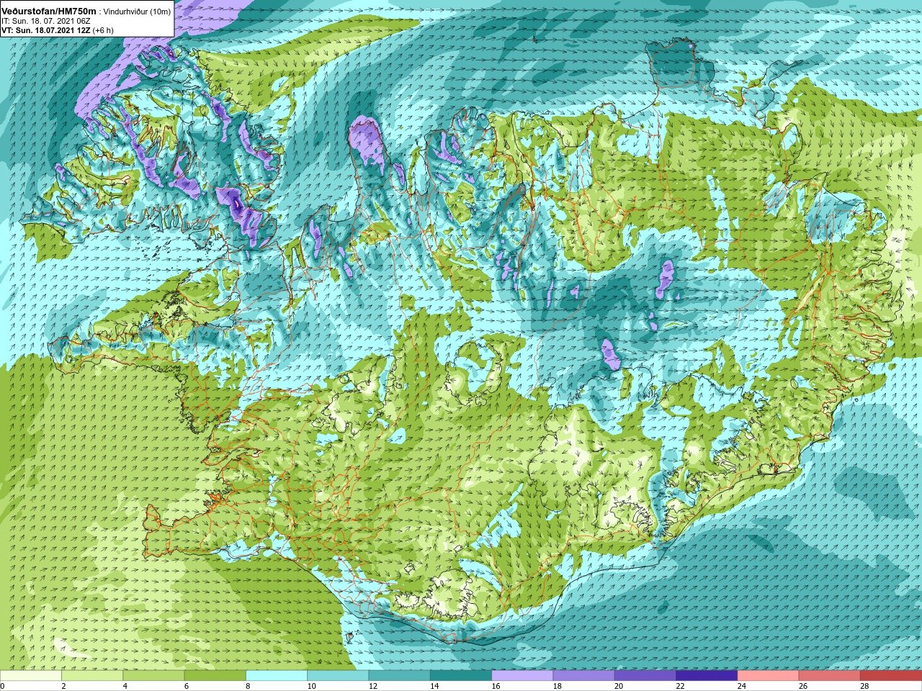Click the legend scale label 18
Viewport: 922px width, 691px height.
pos(557,686)
